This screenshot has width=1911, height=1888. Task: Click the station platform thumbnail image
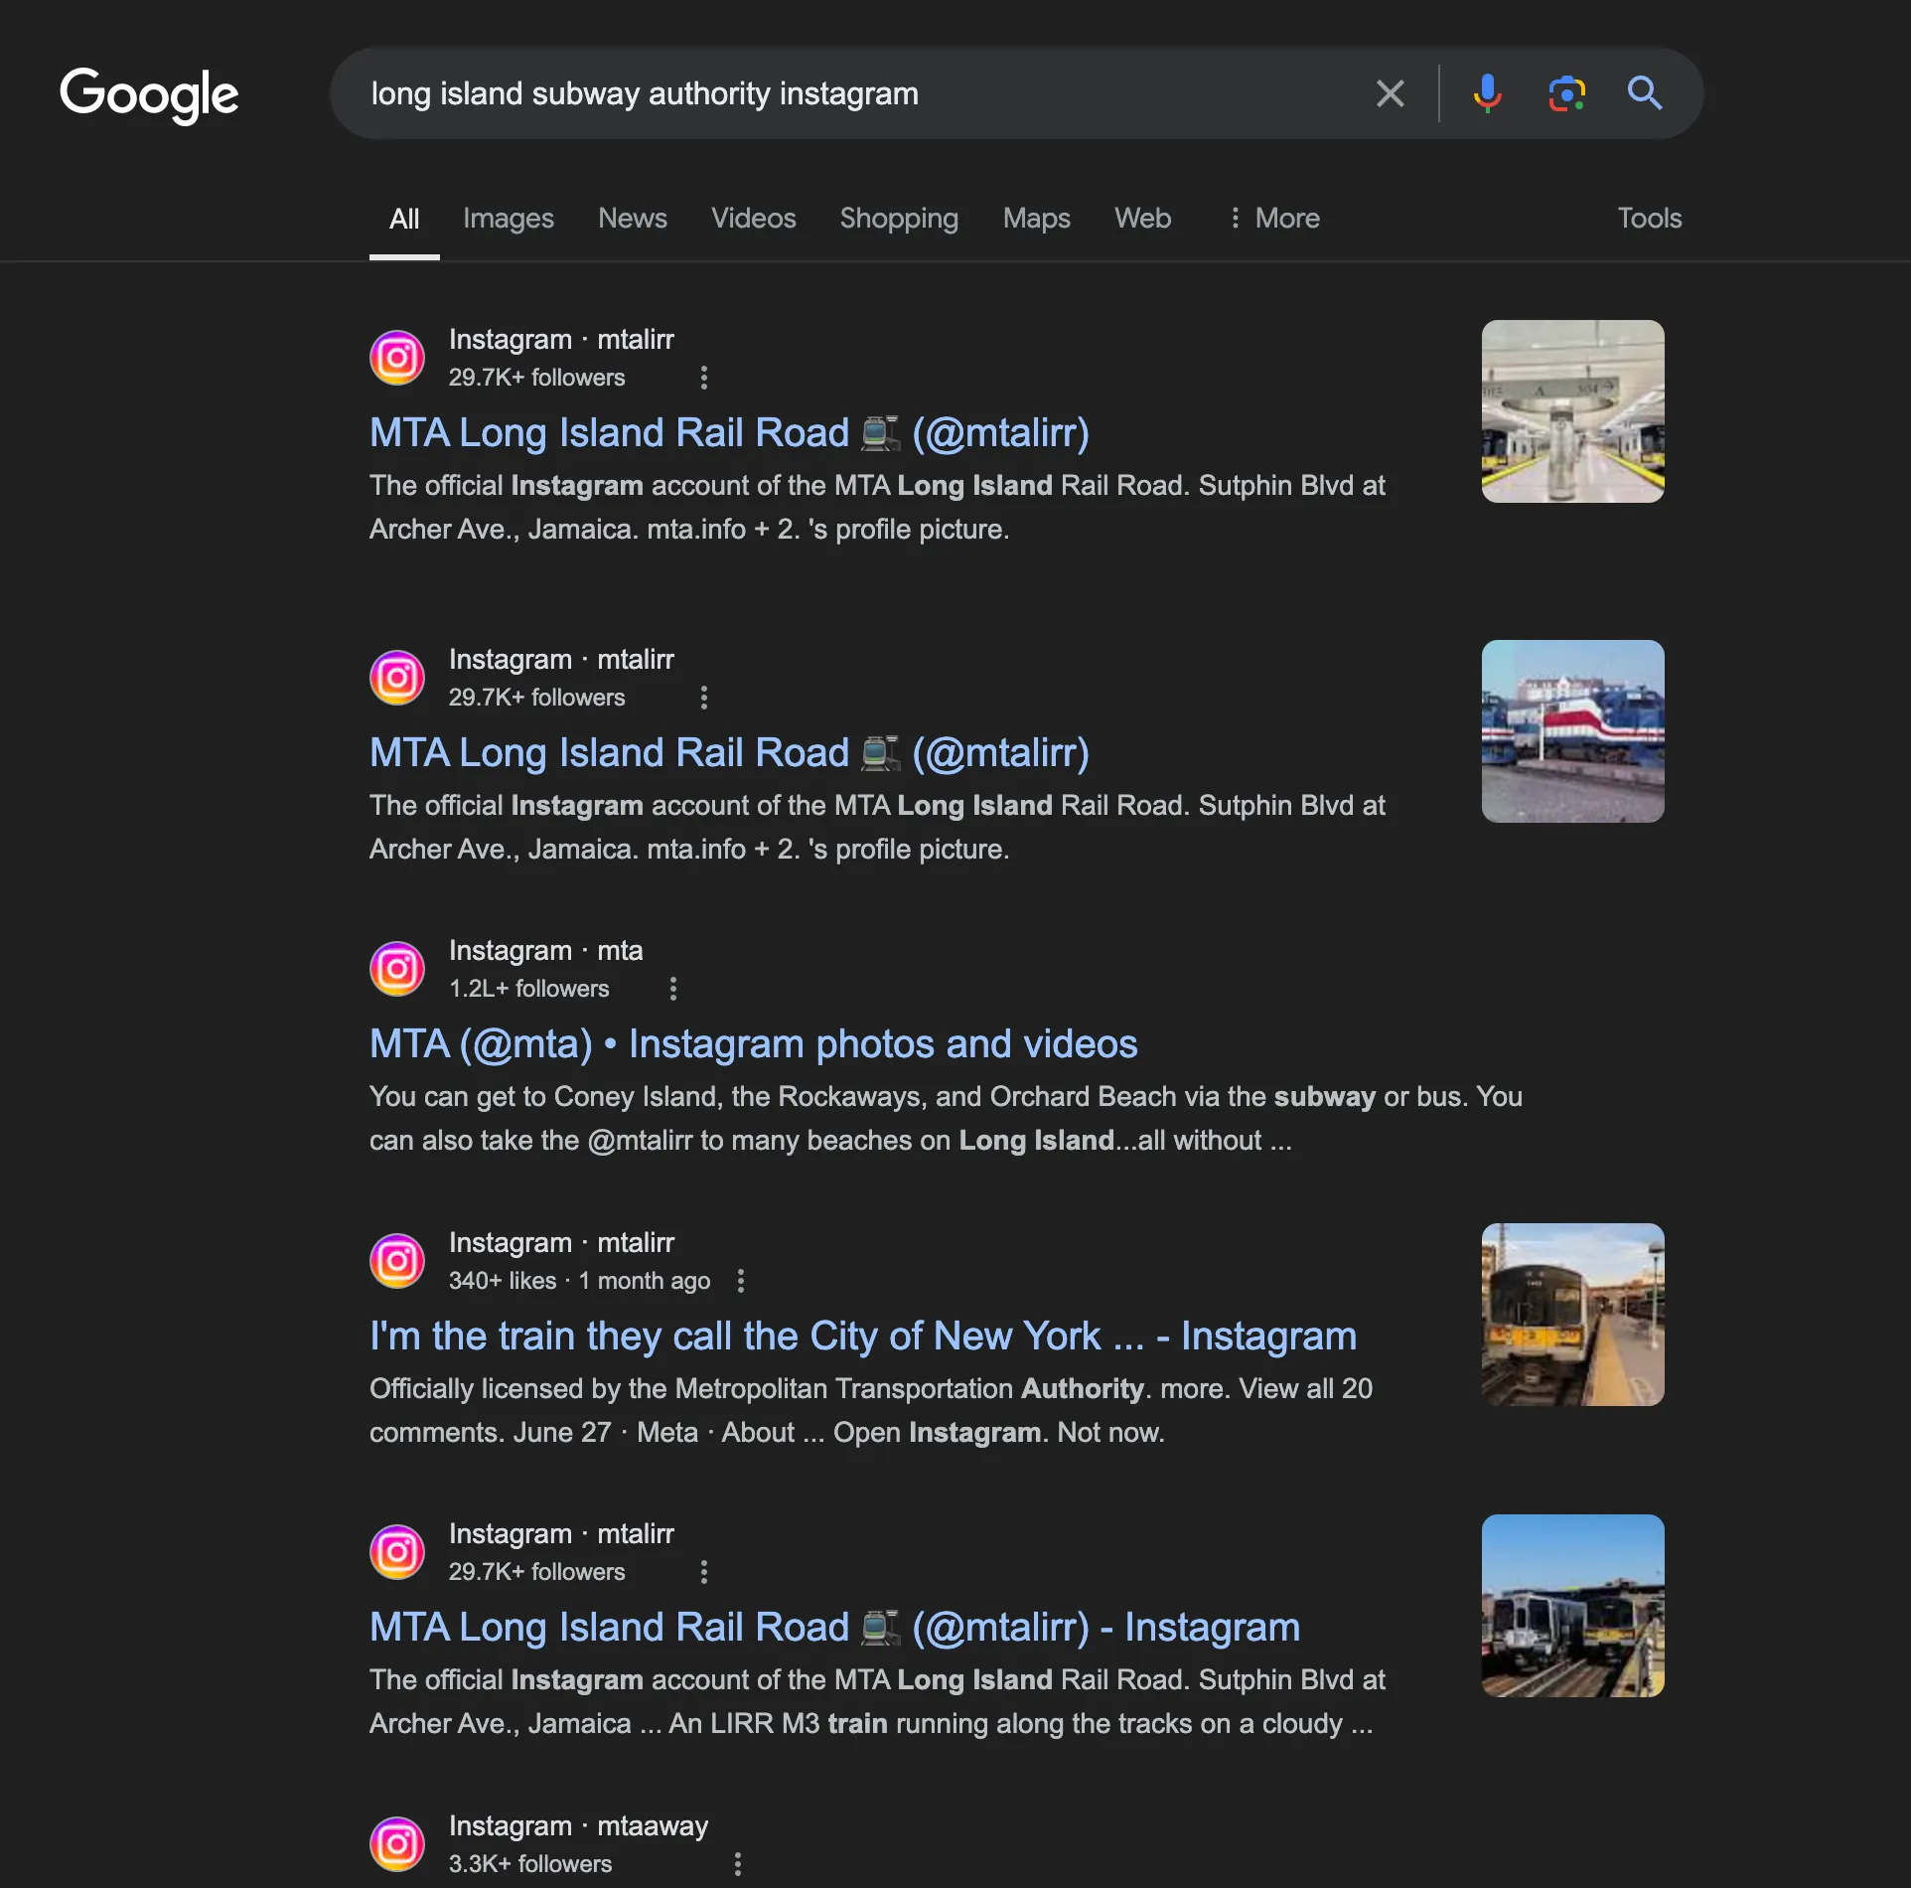pyautogui.click(x=1572, y=411)
